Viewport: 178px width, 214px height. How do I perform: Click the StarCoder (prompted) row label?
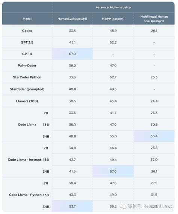click(x=27, y=89)
